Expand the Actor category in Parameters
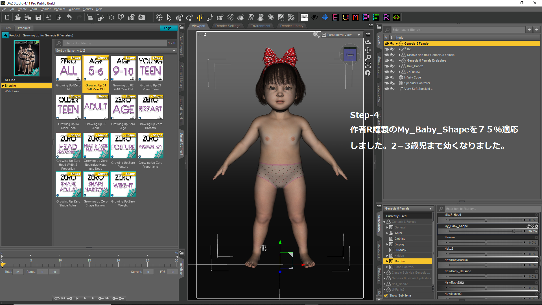 click(387, 233)
